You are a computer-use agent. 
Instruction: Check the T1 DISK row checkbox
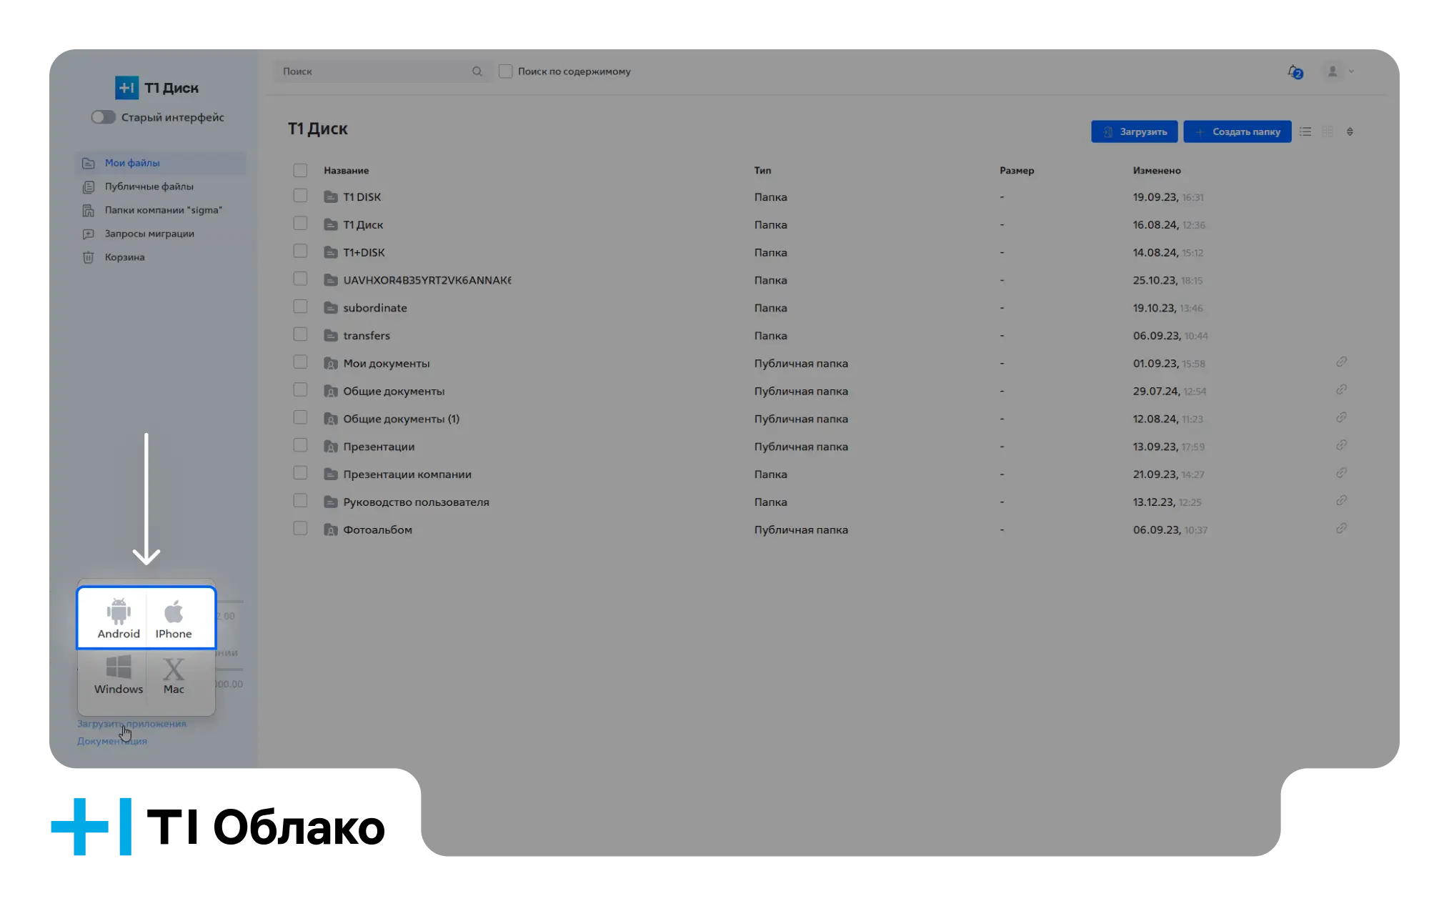300,196
